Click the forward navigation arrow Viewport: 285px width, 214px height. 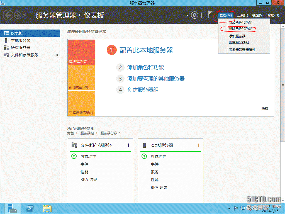(x=18, y=15)
